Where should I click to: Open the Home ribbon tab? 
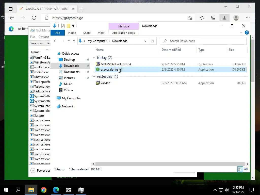(72, 33)
